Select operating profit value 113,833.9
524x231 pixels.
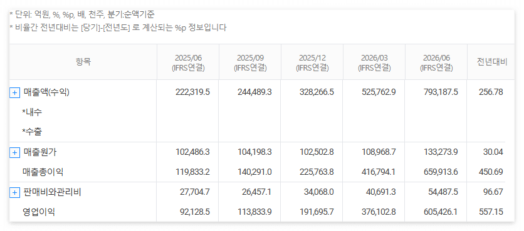click(254, 212)
